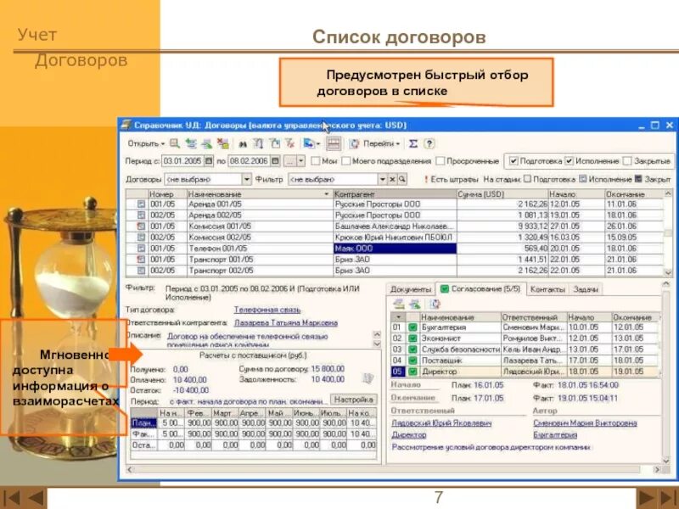Open the Фильтр combo box dropdown

tap(383, 179)
